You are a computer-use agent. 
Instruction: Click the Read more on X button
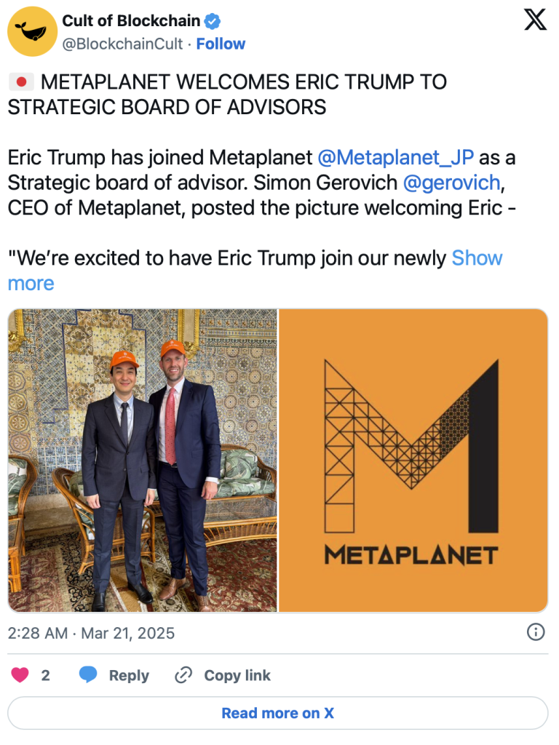click(277, 713)
